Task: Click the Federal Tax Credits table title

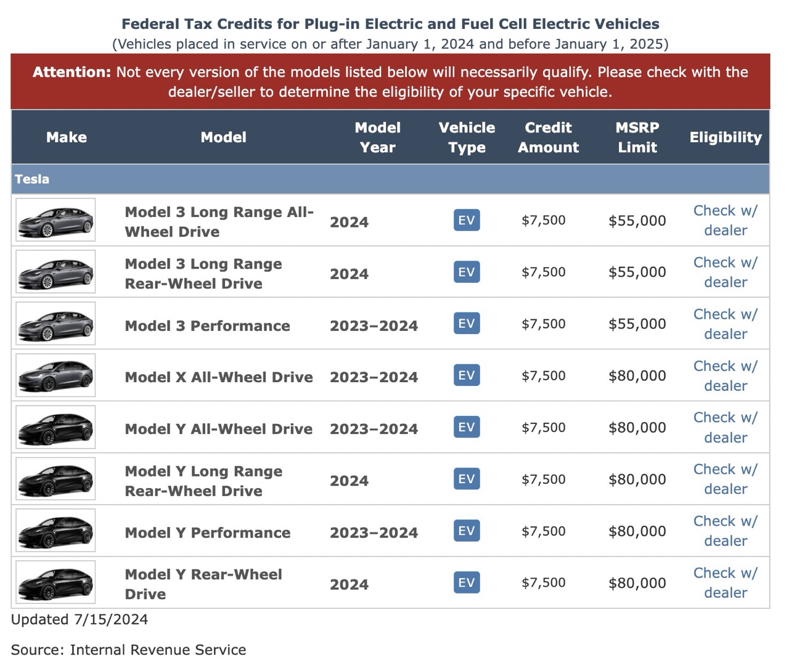Action: coord(390,24)
